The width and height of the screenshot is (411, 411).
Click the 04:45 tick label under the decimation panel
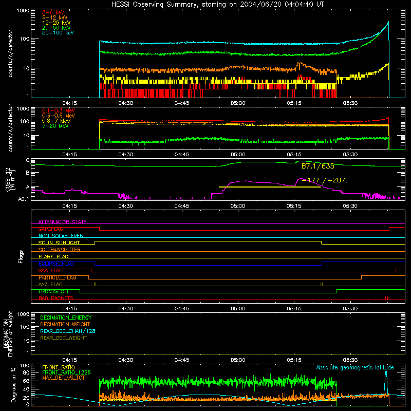(x=182, y=360)
